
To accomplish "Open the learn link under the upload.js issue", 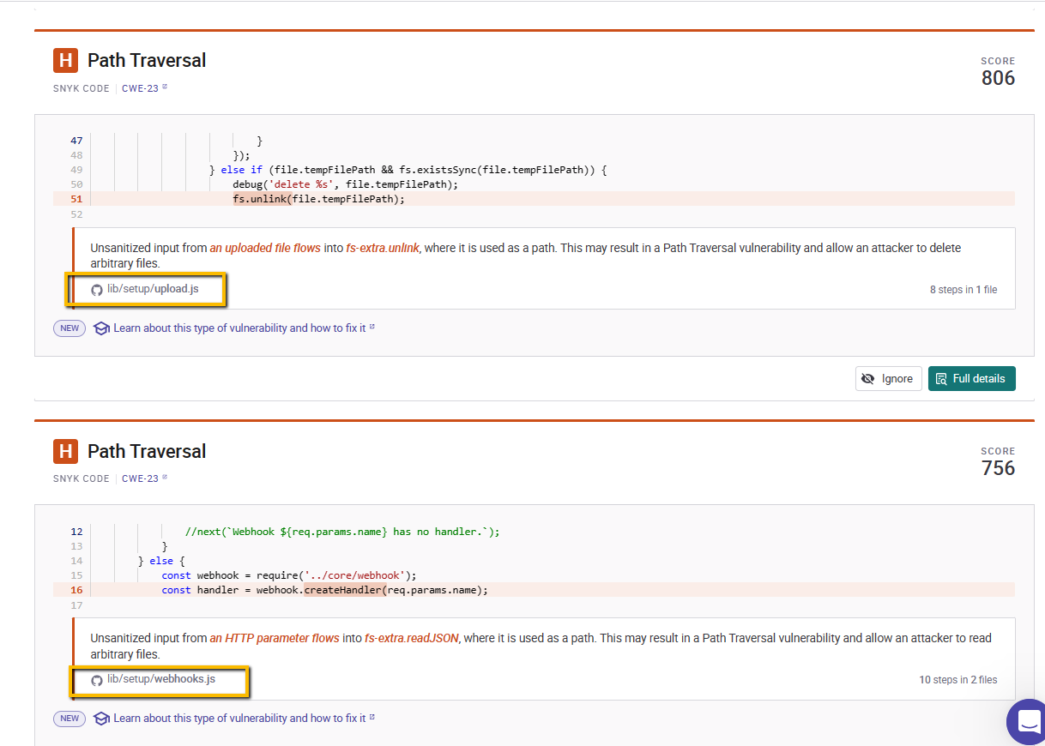I will tap(244, 328).
